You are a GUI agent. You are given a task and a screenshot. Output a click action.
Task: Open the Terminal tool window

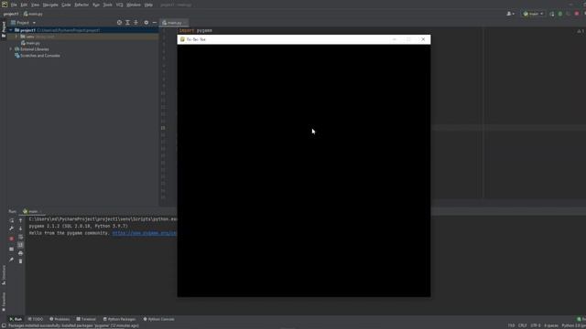[x=86, y=319]
